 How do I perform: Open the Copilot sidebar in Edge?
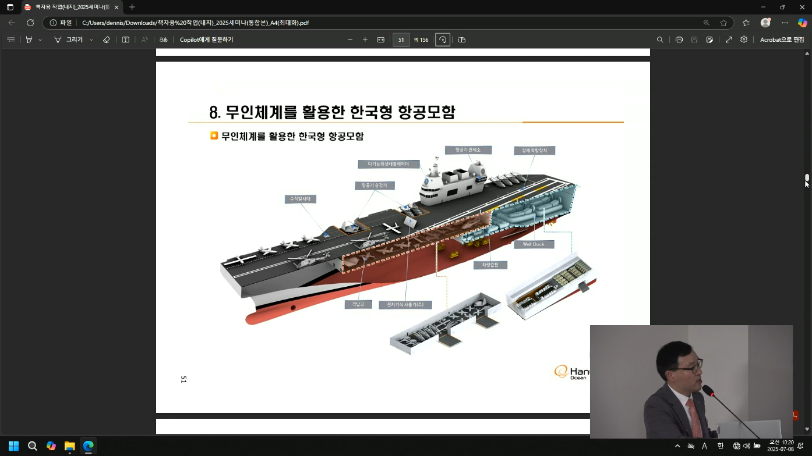(x=802, y=23)
